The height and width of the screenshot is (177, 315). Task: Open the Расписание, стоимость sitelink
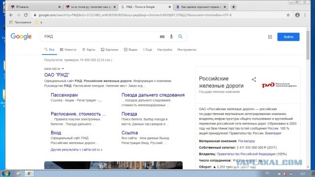[x=78, y=114]
